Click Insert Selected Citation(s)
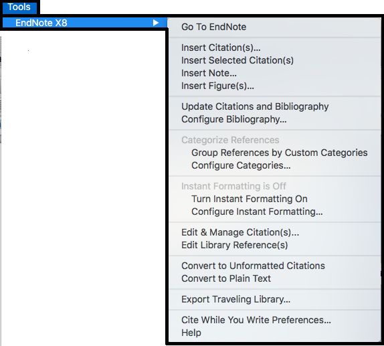 click(x=274, y=60)
